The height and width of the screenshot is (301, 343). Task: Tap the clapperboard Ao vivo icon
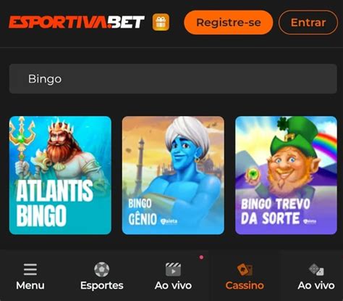(x=173, y=269)
